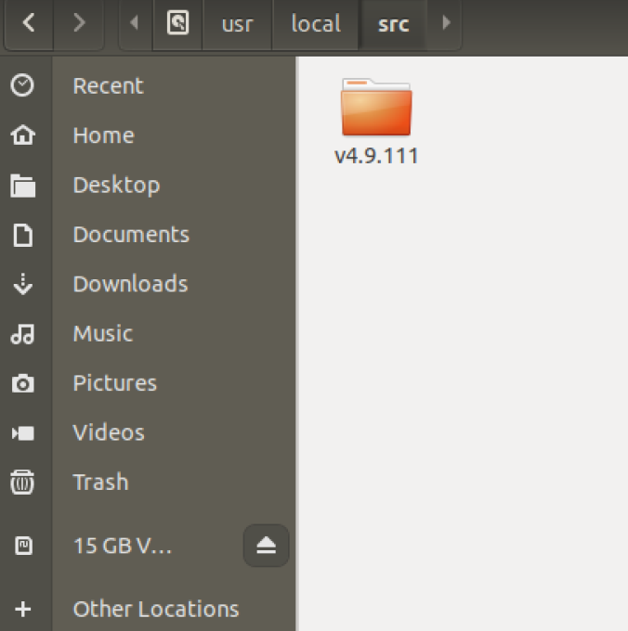Click the Music note icon
This screenshot has height=631, width=628.
pos(23,334)
